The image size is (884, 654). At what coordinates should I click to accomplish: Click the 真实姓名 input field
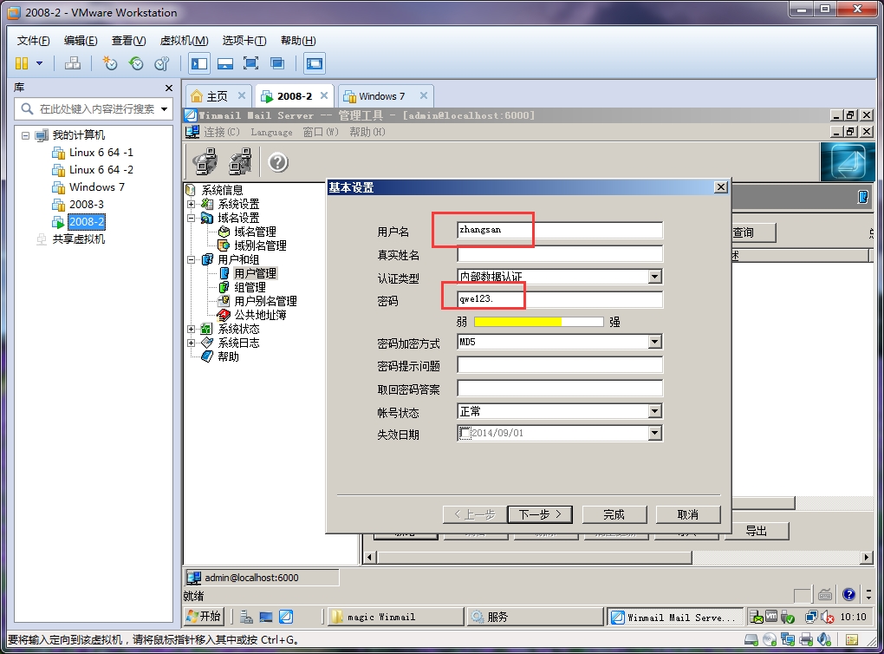560,254
